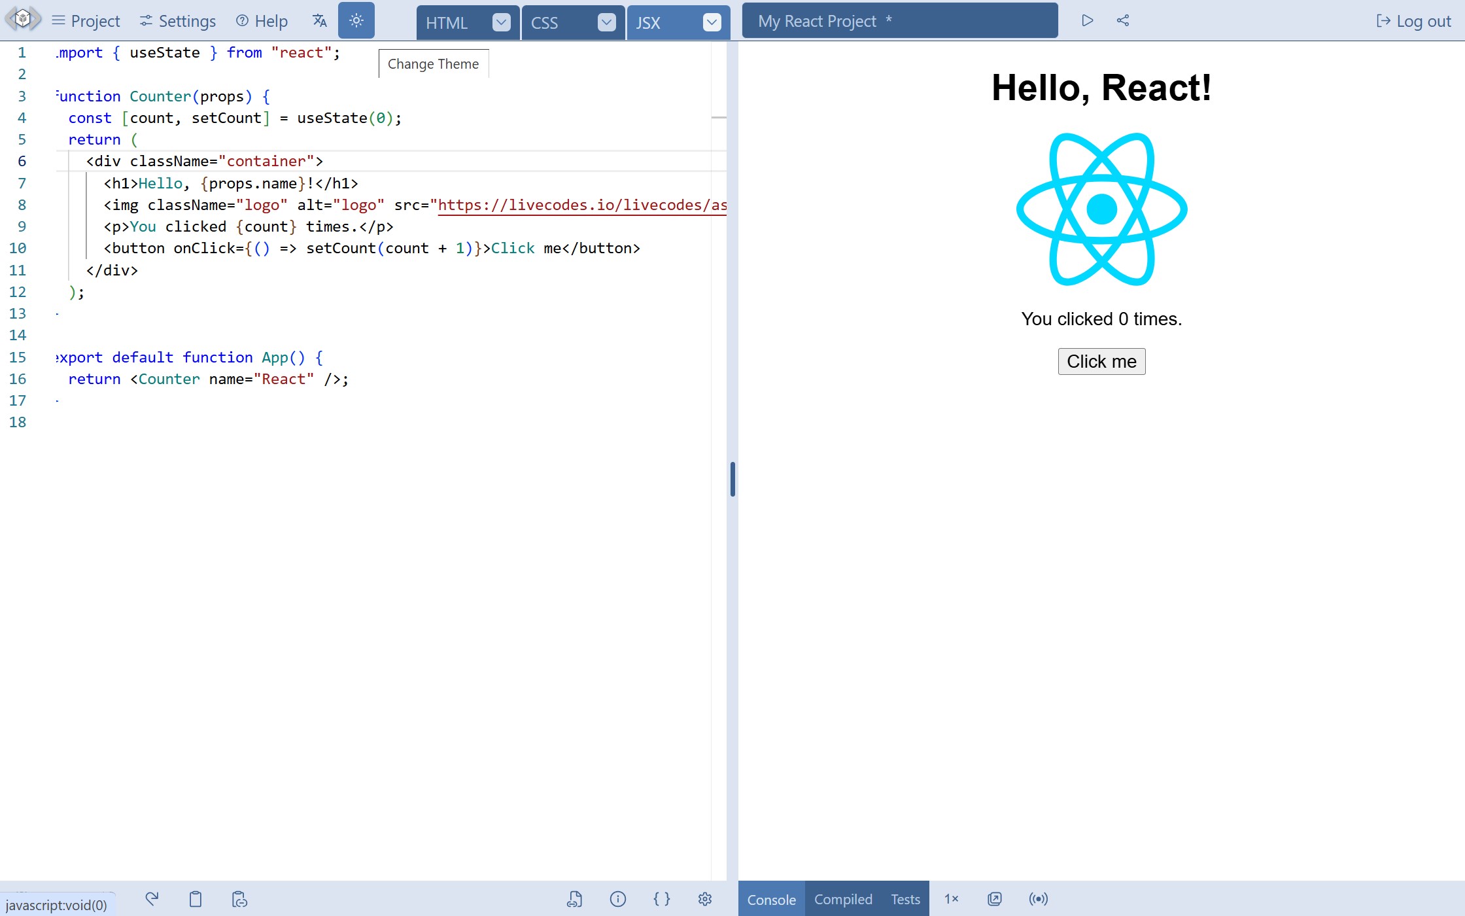Open editor settings gear in status bar
The image size is (1465, 916).
[705, 898]
